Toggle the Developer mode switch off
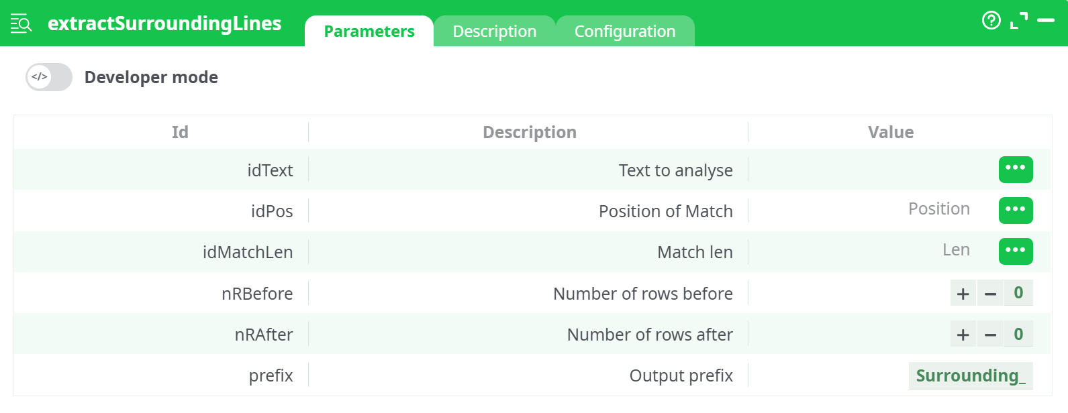 [x=48, y=76]
